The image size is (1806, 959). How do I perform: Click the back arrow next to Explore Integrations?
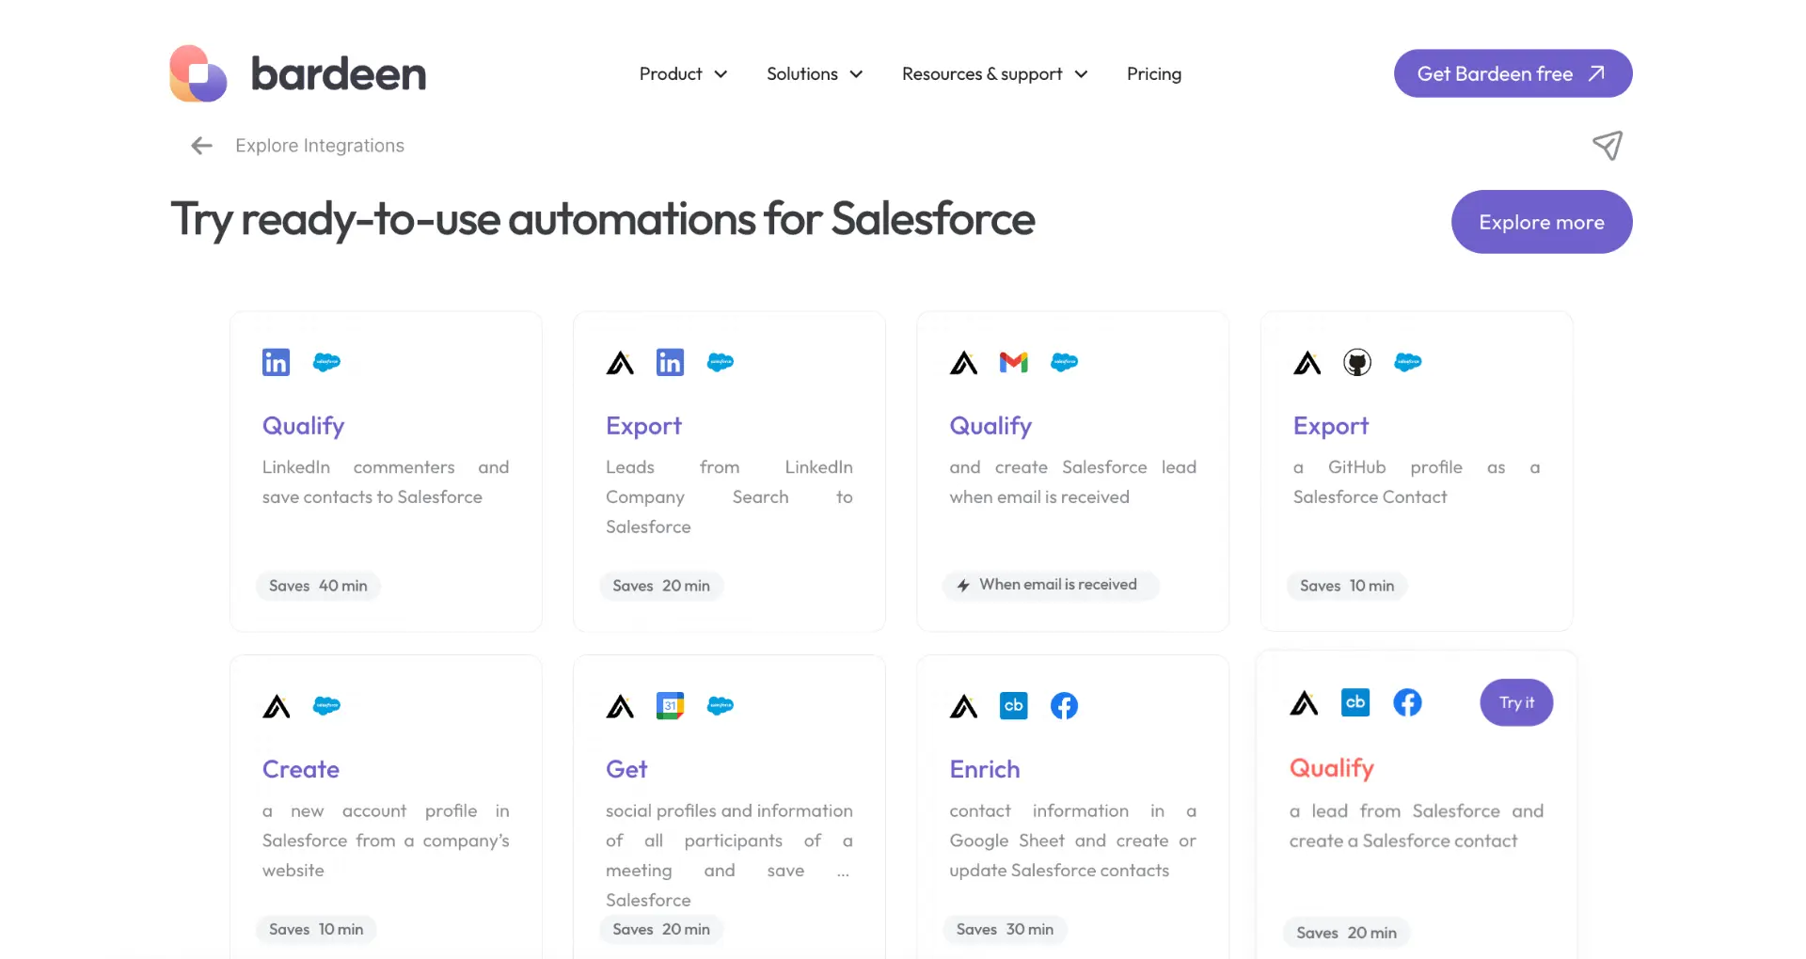(201, 146)
